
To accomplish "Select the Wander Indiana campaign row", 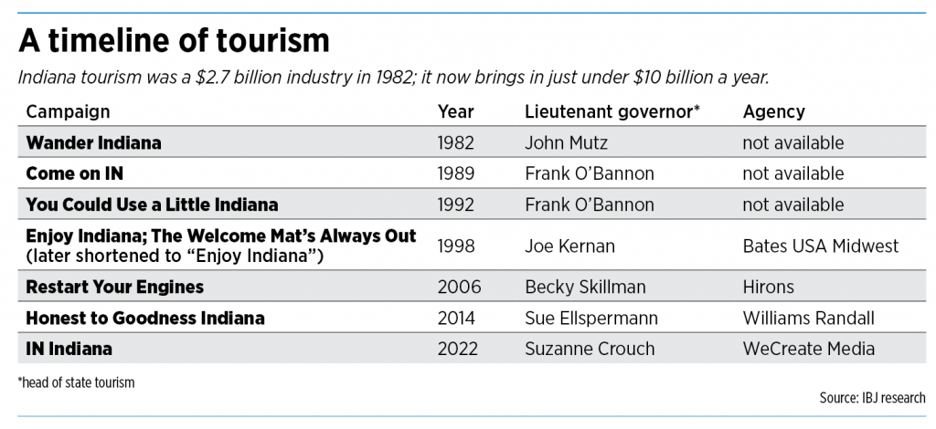I will pyautogui.click(x=93, y=143).
